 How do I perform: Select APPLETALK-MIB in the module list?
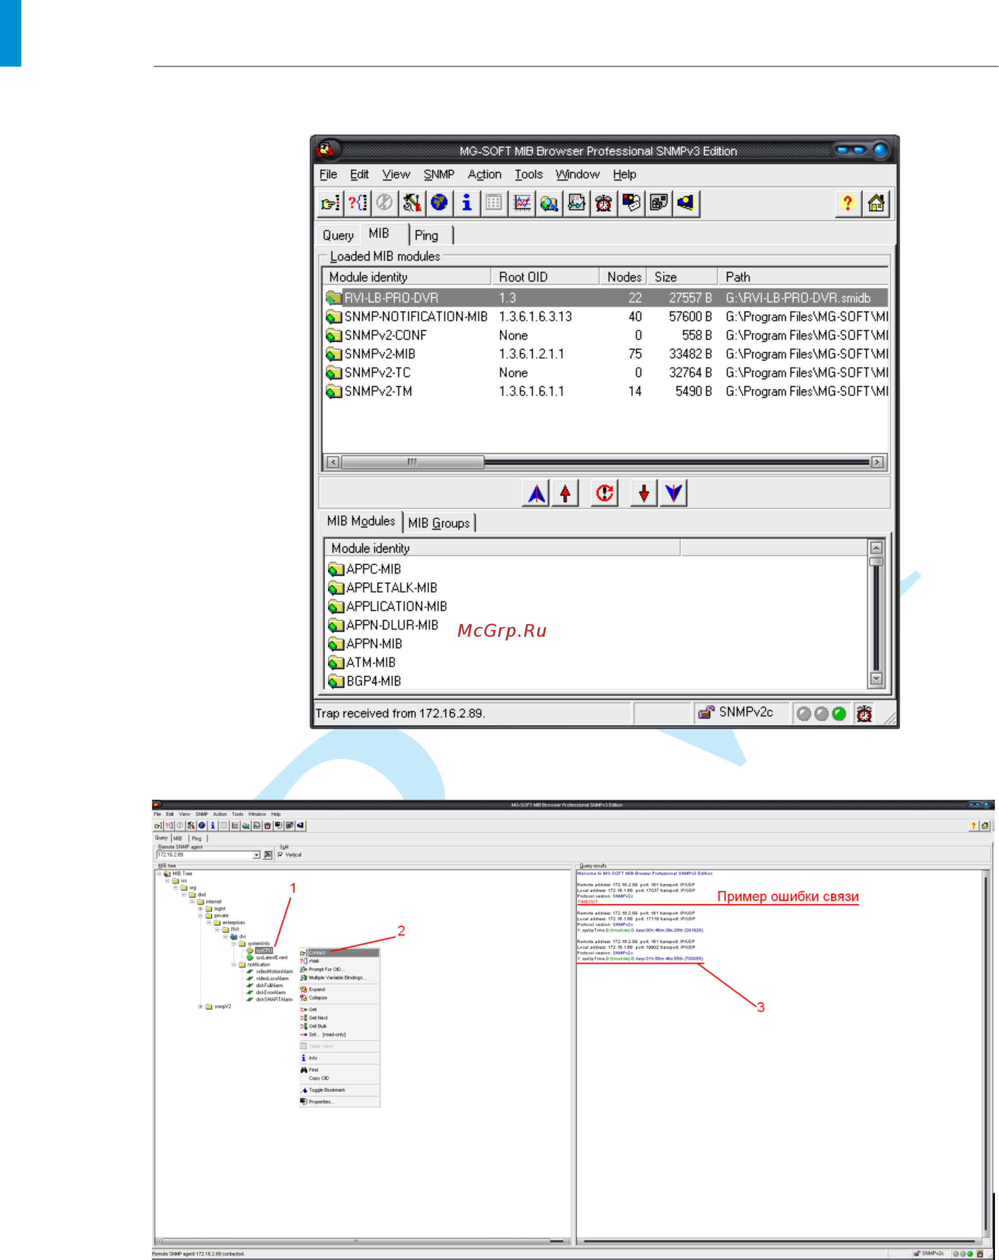pos(383,587)
